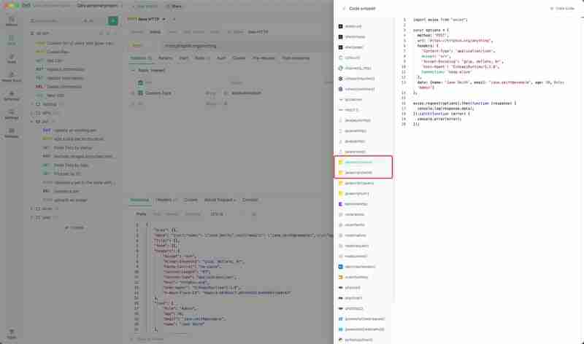Click the green plus button in sidebar
The height and width of the screenshot is (344, 584).
113,21
